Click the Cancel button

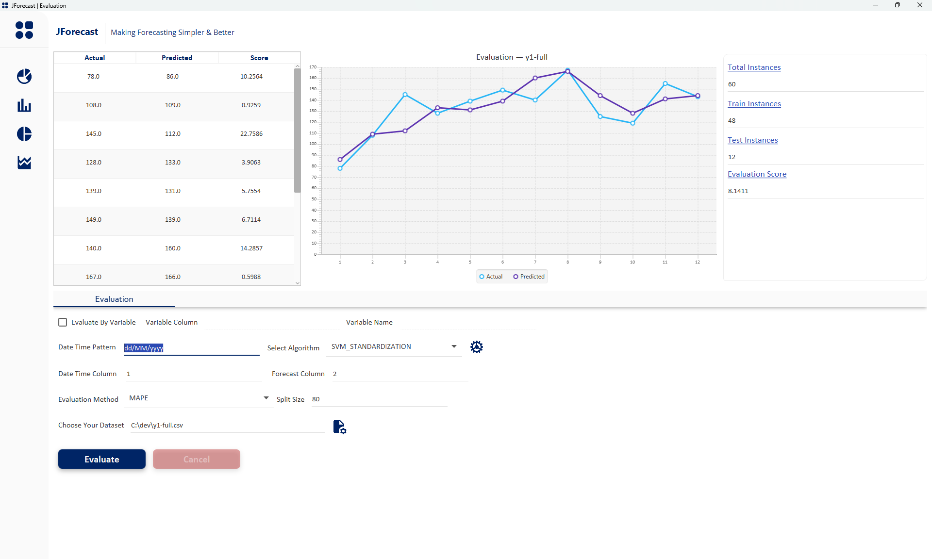click(x=196, y=459)
